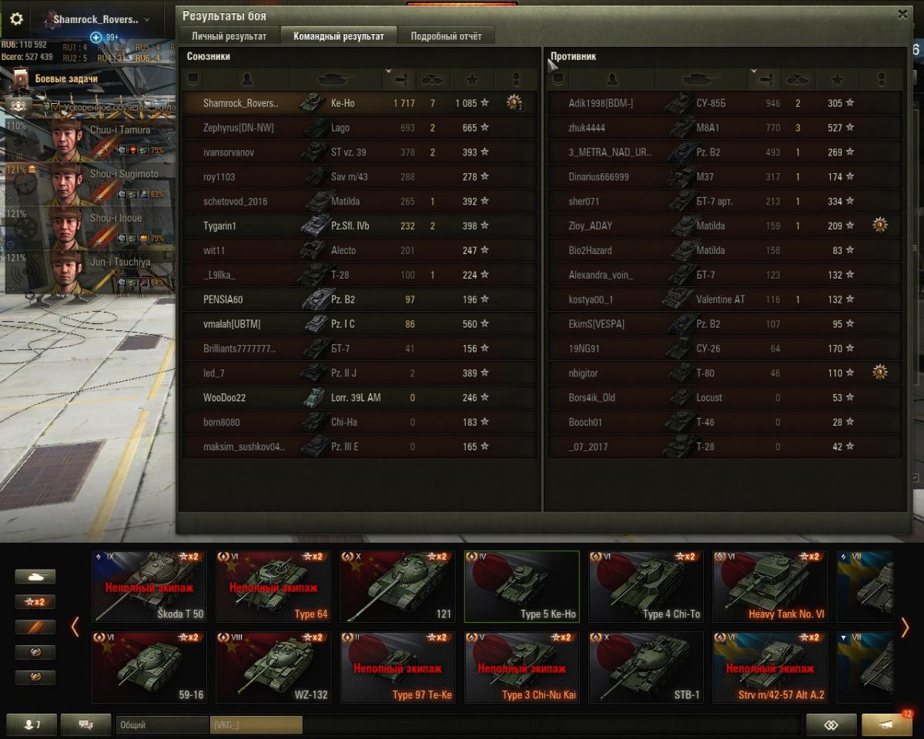
Task: Open the settings gear menu
Action: click(x=16, y=19)
